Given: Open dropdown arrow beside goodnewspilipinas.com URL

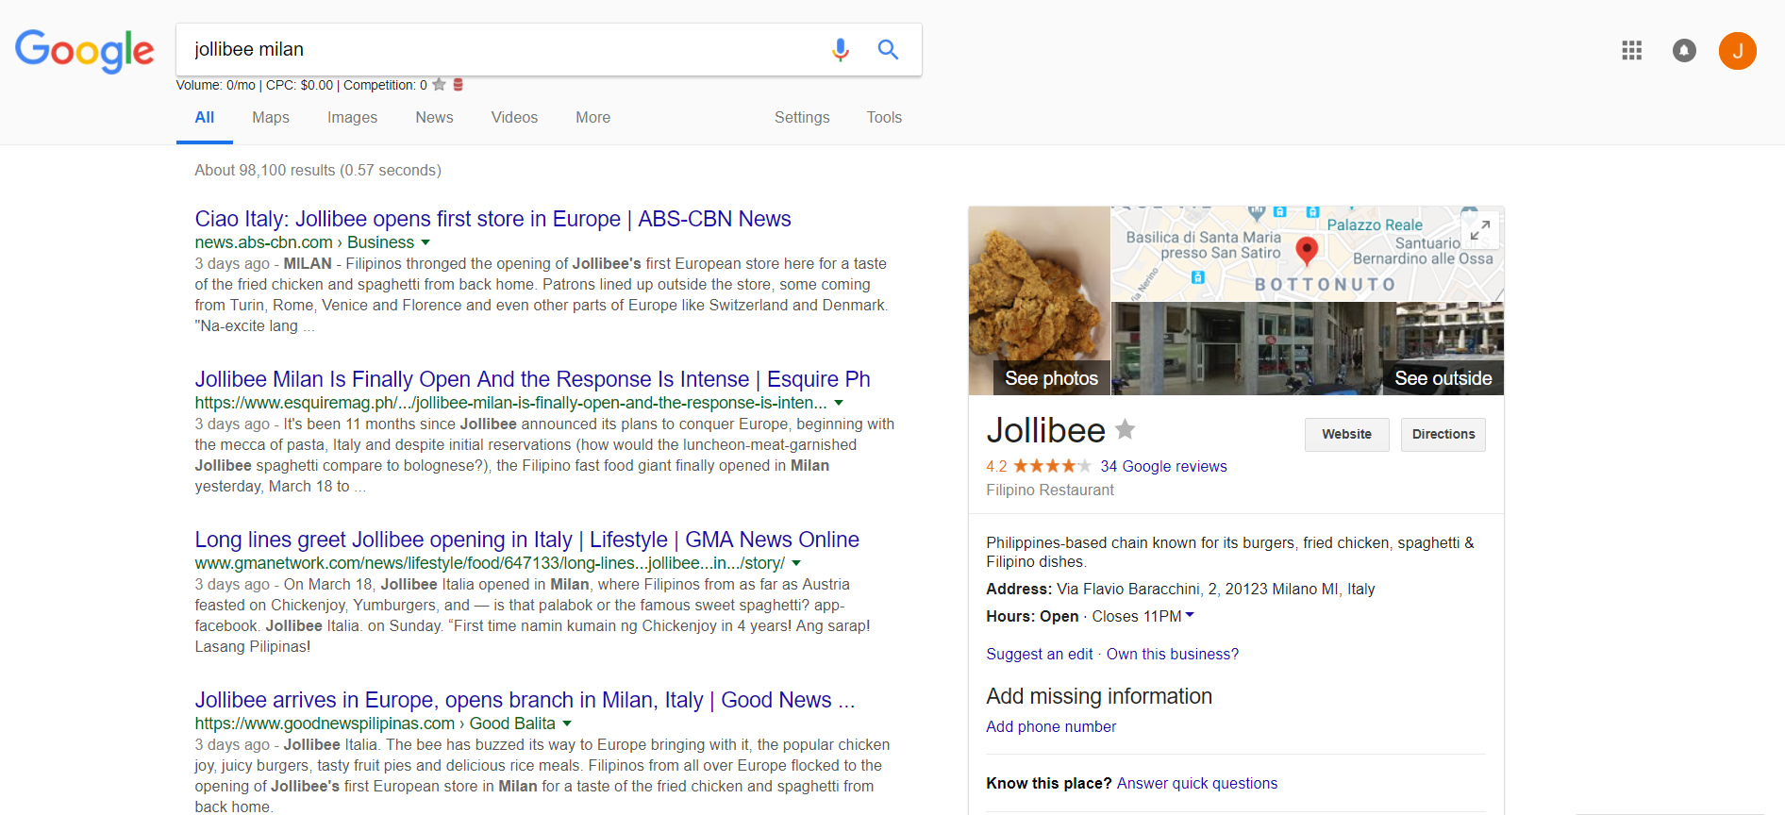Looking at the screenshot, I should pyautogui.click(x=567, y=724).
